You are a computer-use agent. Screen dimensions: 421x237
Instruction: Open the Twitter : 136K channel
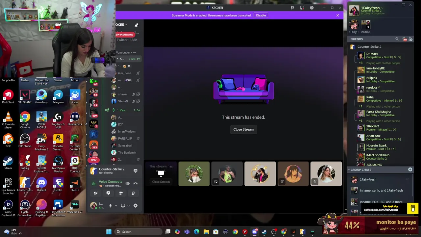[x=127, y=40]
